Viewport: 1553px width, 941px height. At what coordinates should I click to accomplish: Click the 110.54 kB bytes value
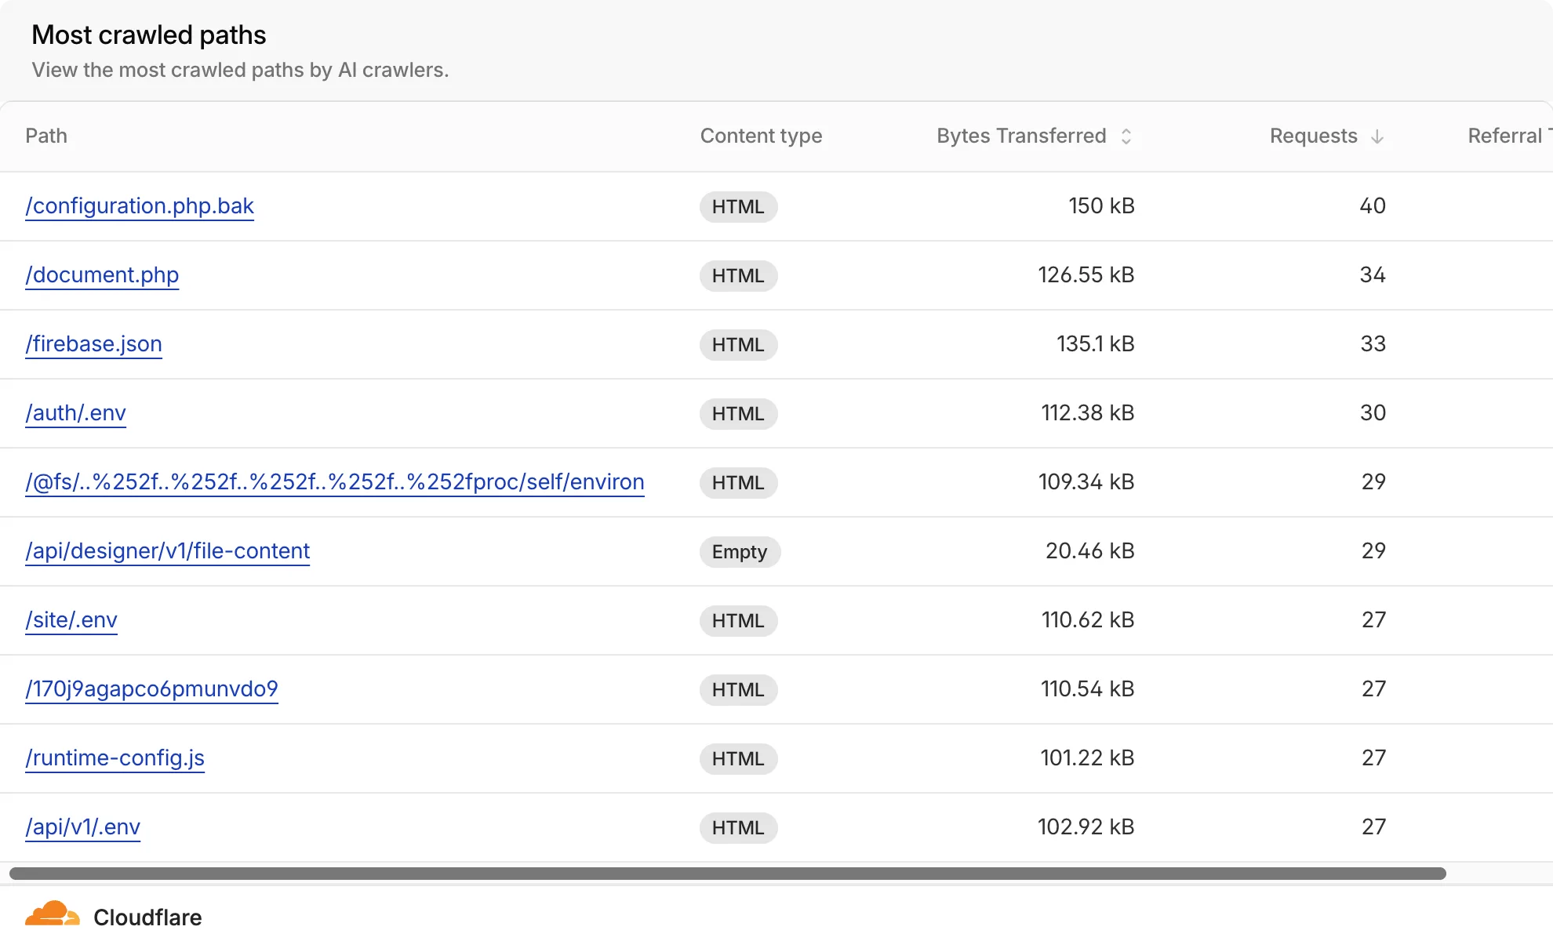(1088, 689)
